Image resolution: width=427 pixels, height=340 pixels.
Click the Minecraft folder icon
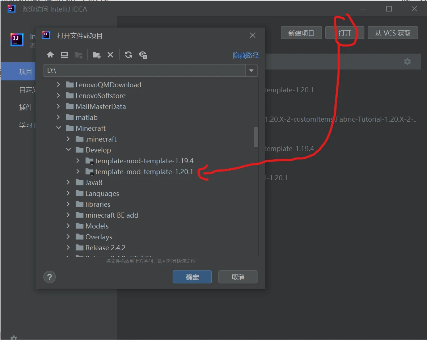click(70, 128)
